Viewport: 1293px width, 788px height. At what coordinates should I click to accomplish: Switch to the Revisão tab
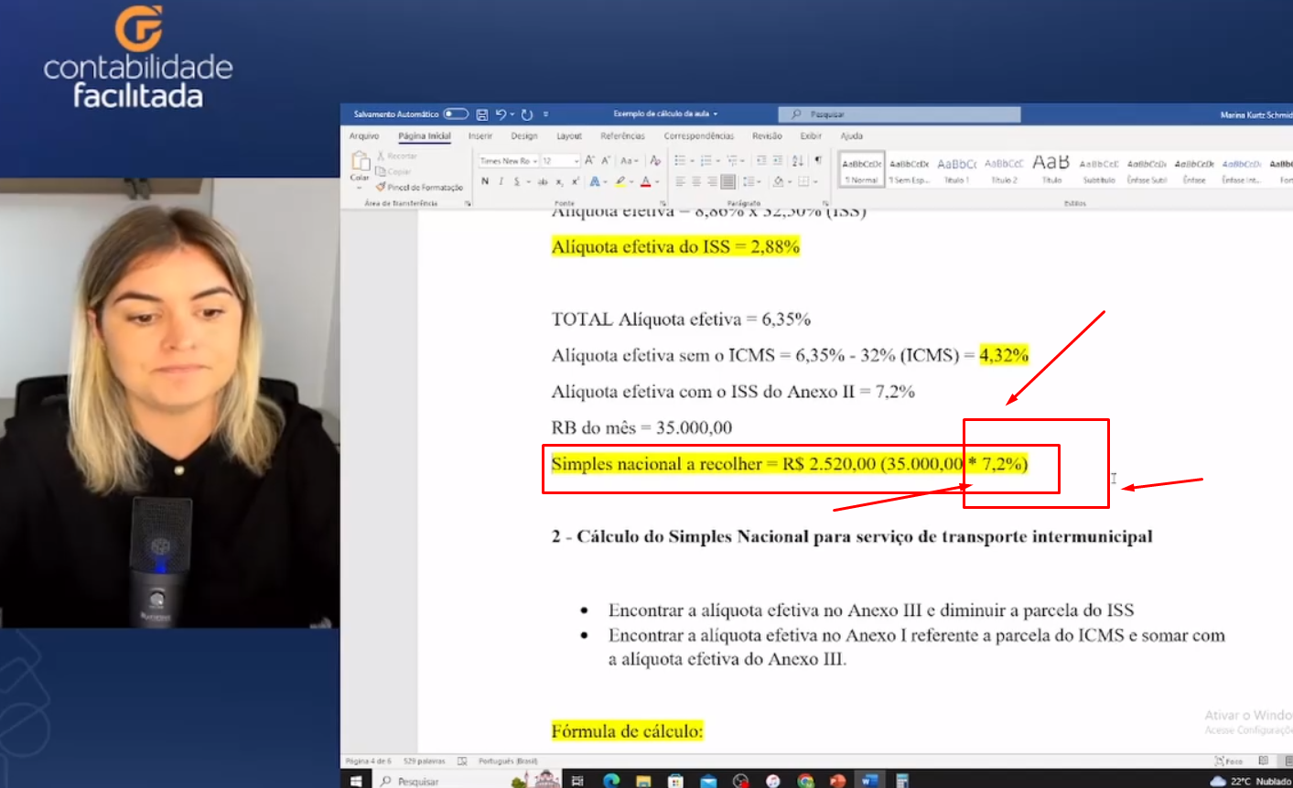tap(767, 136)
